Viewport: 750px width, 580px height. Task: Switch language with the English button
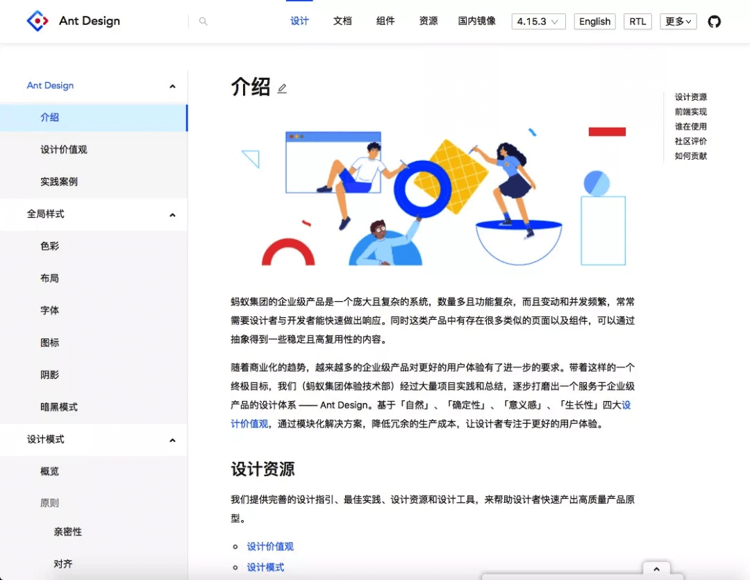(594, 22)
